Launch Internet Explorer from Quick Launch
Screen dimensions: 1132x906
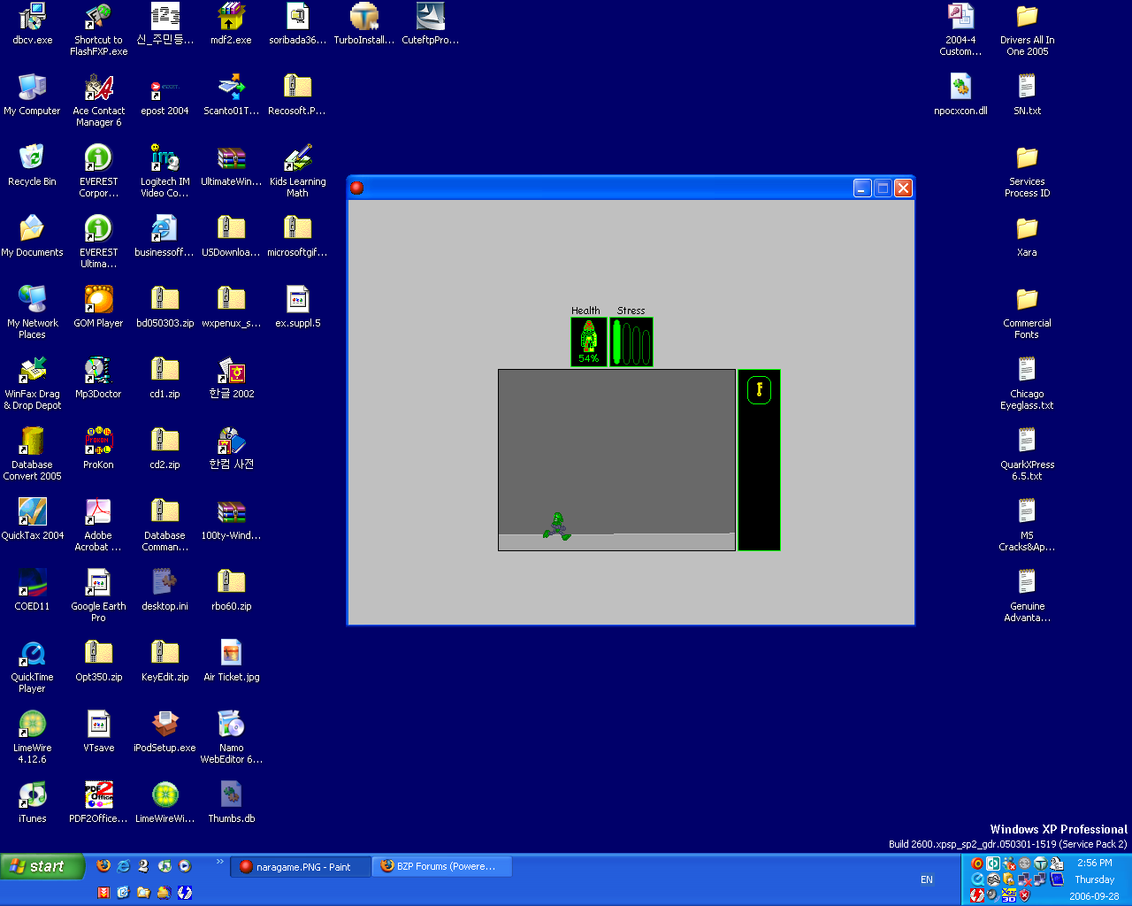tap(124, 866)
